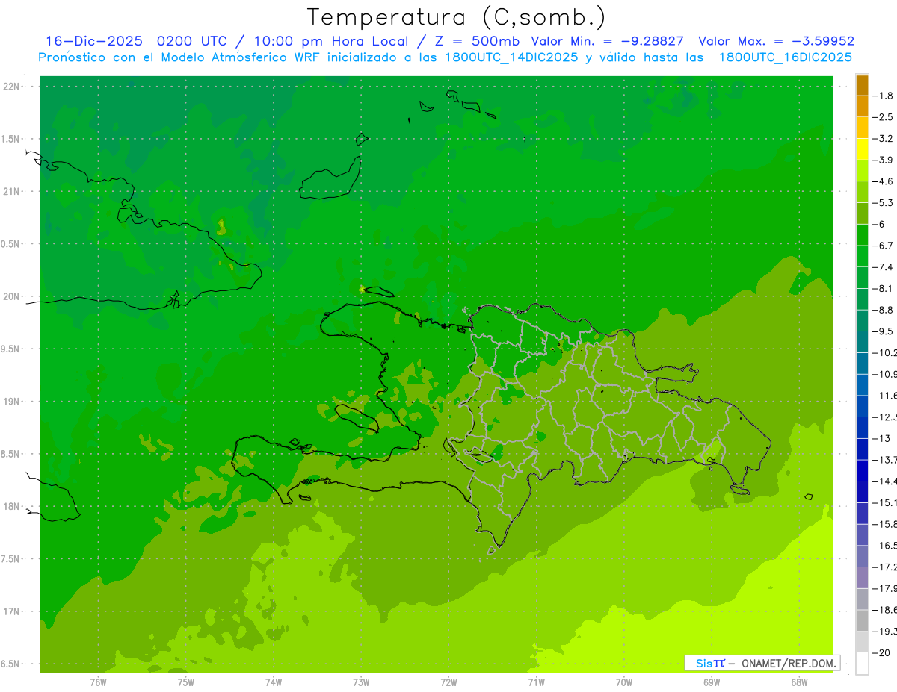Click the "1800UTC_16DIC2025" valid-until time

pyautogui.click(x=785, y=57)
